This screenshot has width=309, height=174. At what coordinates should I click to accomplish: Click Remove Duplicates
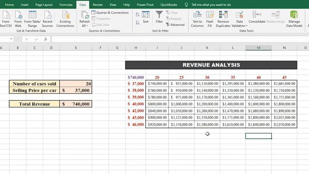pyautogui.click(x=223, y=19)
